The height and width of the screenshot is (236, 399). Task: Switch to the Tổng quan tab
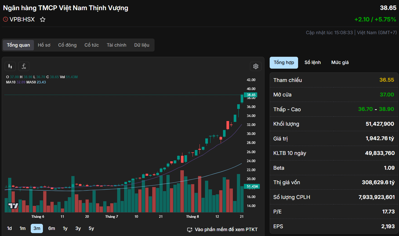pos(18,45)
